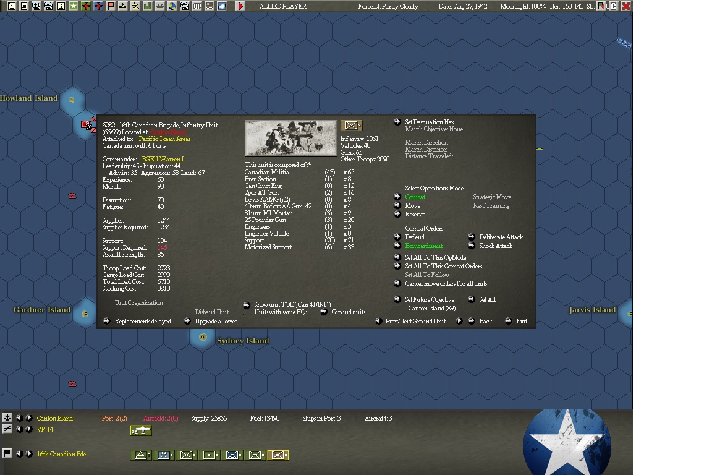Select the highlighted infantry counter at row end

coord(278,455)
